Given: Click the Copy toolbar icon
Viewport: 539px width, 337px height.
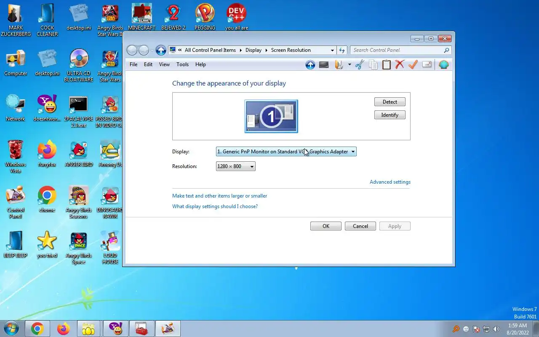Looking at the screenshot, I should [373, 64].
